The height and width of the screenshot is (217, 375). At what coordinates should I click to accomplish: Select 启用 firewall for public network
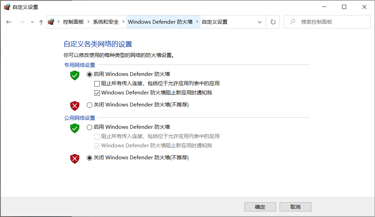click(90, 127)
